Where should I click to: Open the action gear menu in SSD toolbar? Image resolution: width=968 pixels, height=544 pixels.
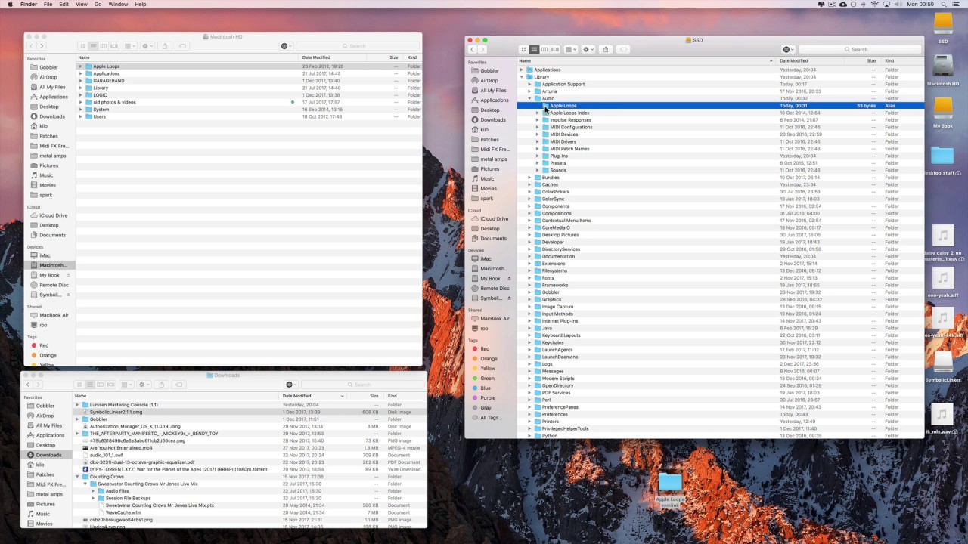coord(588,50)
